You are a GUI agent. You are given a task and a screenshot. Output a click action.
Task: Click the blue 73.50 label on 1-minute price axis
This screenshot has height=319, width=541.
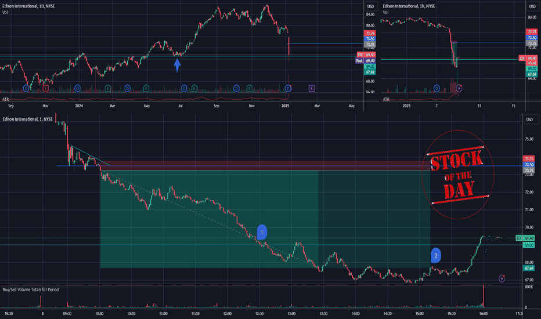coord(529,165)
